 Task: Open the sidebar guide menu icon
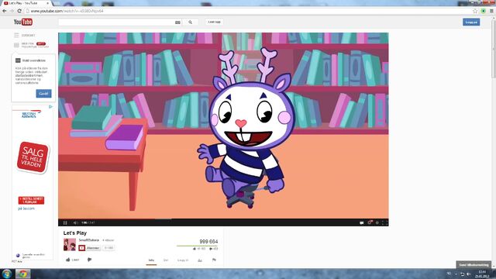16,35
